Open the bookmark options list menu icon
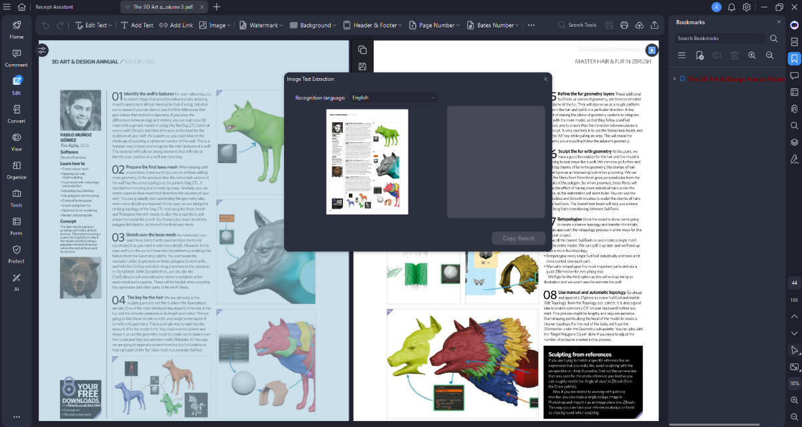802x427 pixels. pyautogui.click(x=682, y=55)
